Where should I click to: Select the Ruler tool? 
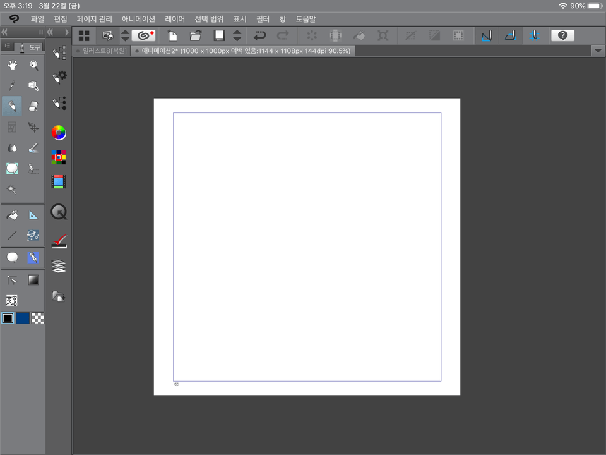point(33,215)
